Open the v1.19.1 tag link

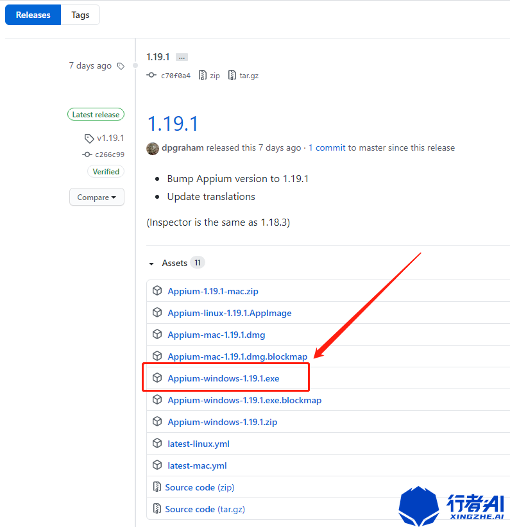110,138
